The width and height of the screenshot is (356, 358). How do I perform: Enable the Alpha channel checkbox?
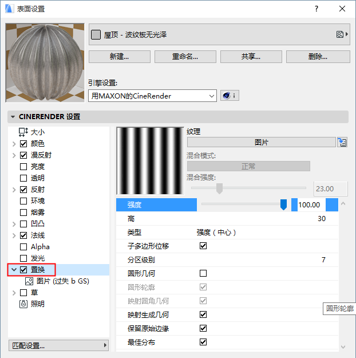pos(23,246)
